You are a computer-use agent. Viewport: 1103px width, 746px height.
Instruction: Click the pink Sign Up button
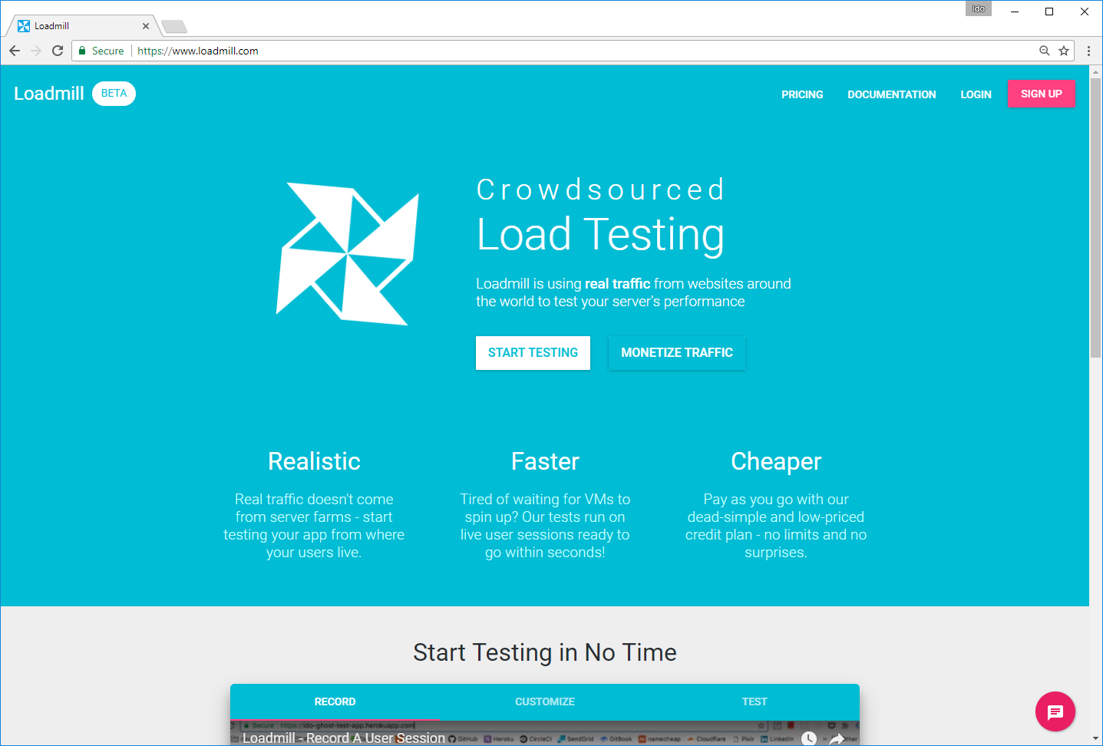click(1042, 94)
